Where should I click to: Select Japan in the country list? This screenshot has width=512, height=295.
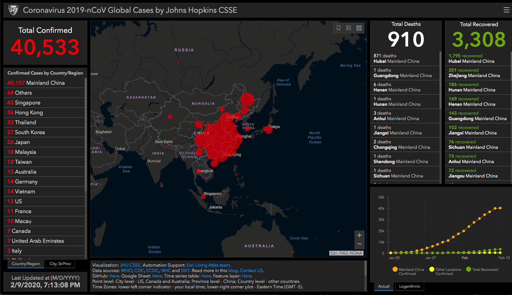point(44,142)
